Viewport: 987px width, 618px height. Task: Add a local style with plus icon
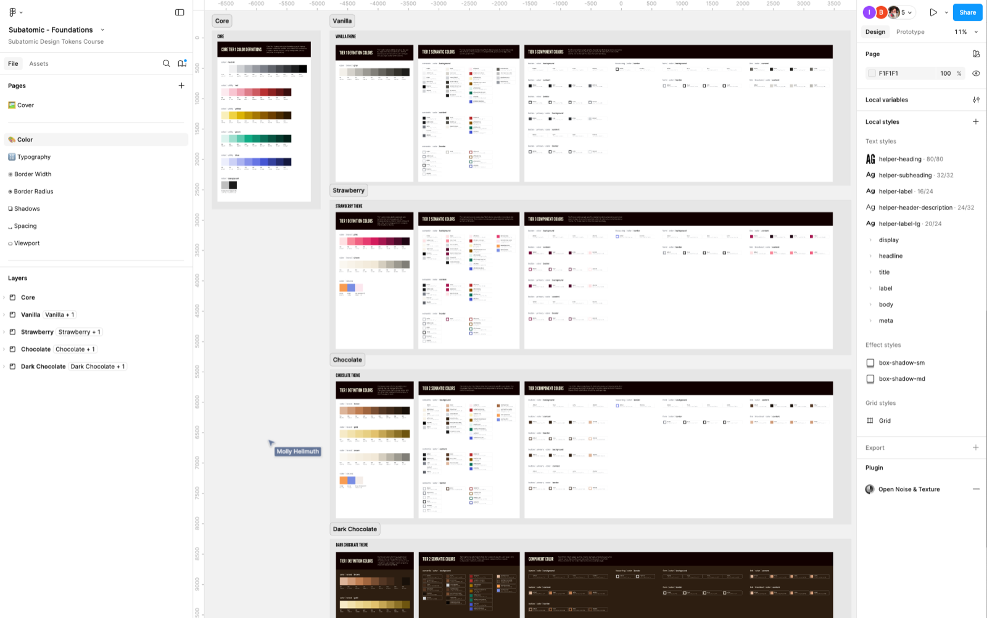point(976,122)
